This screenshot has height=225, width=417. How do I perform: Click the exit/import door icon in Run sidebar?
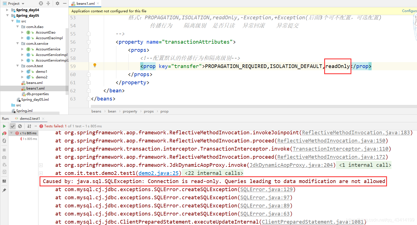[4, 172]
